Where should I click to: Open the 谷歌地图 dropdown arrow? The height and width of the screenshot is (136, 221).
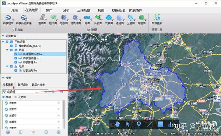point(13,20)
